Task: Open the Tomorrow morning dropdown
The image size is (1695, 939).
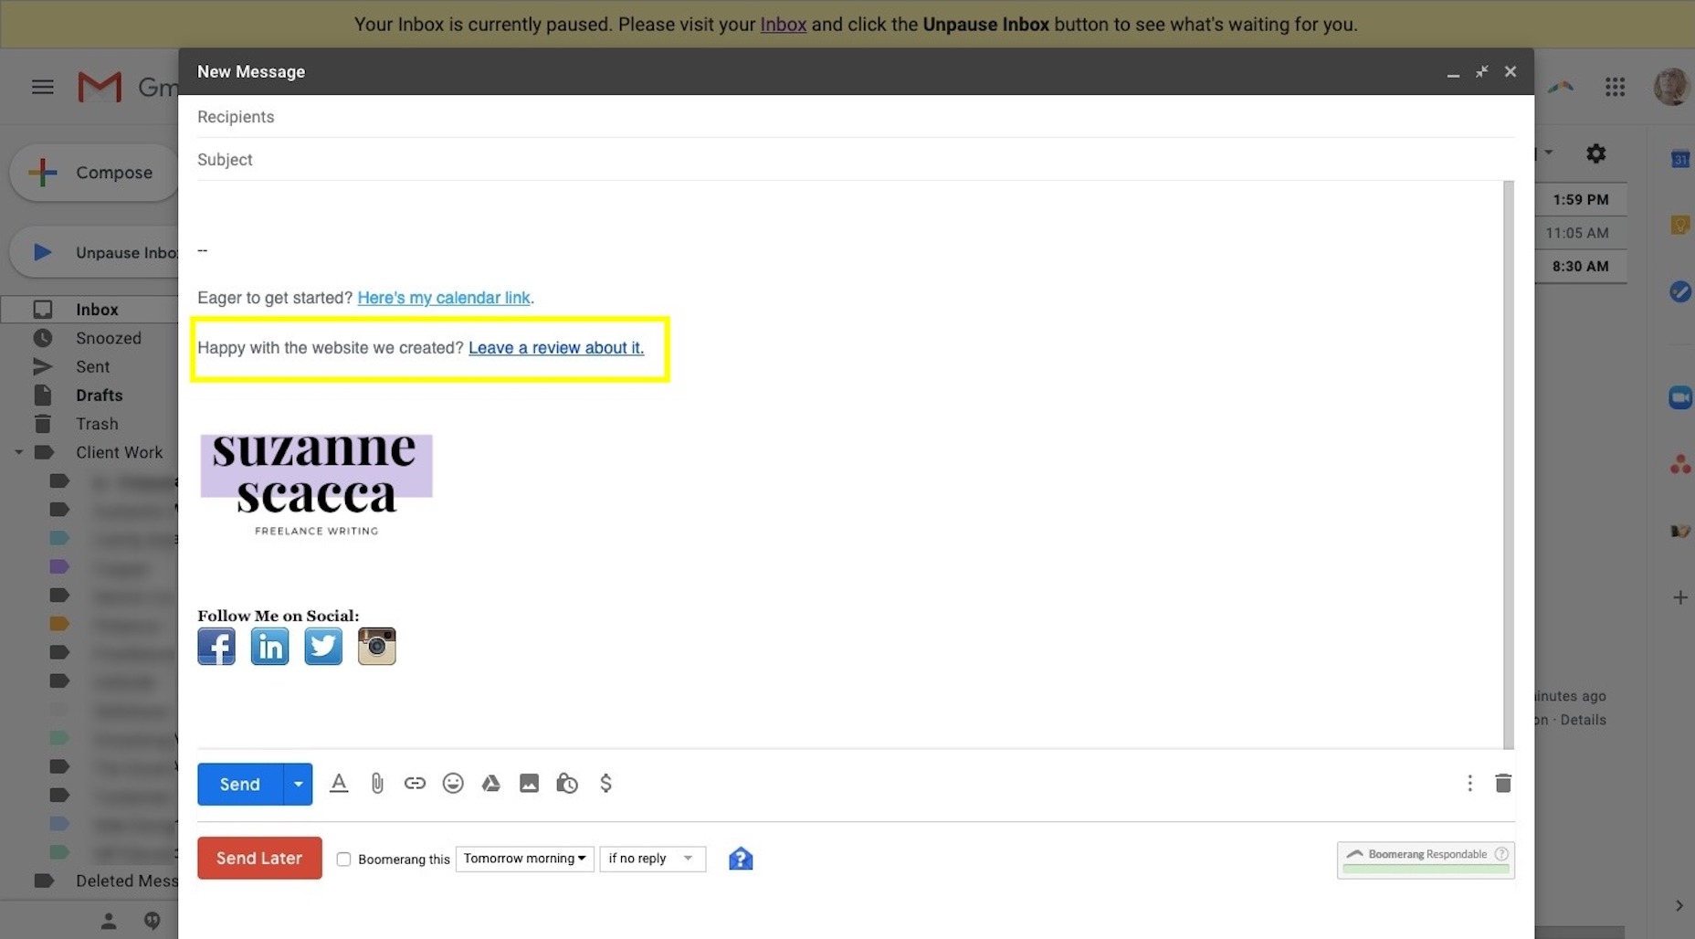Action: pos(524,859)
